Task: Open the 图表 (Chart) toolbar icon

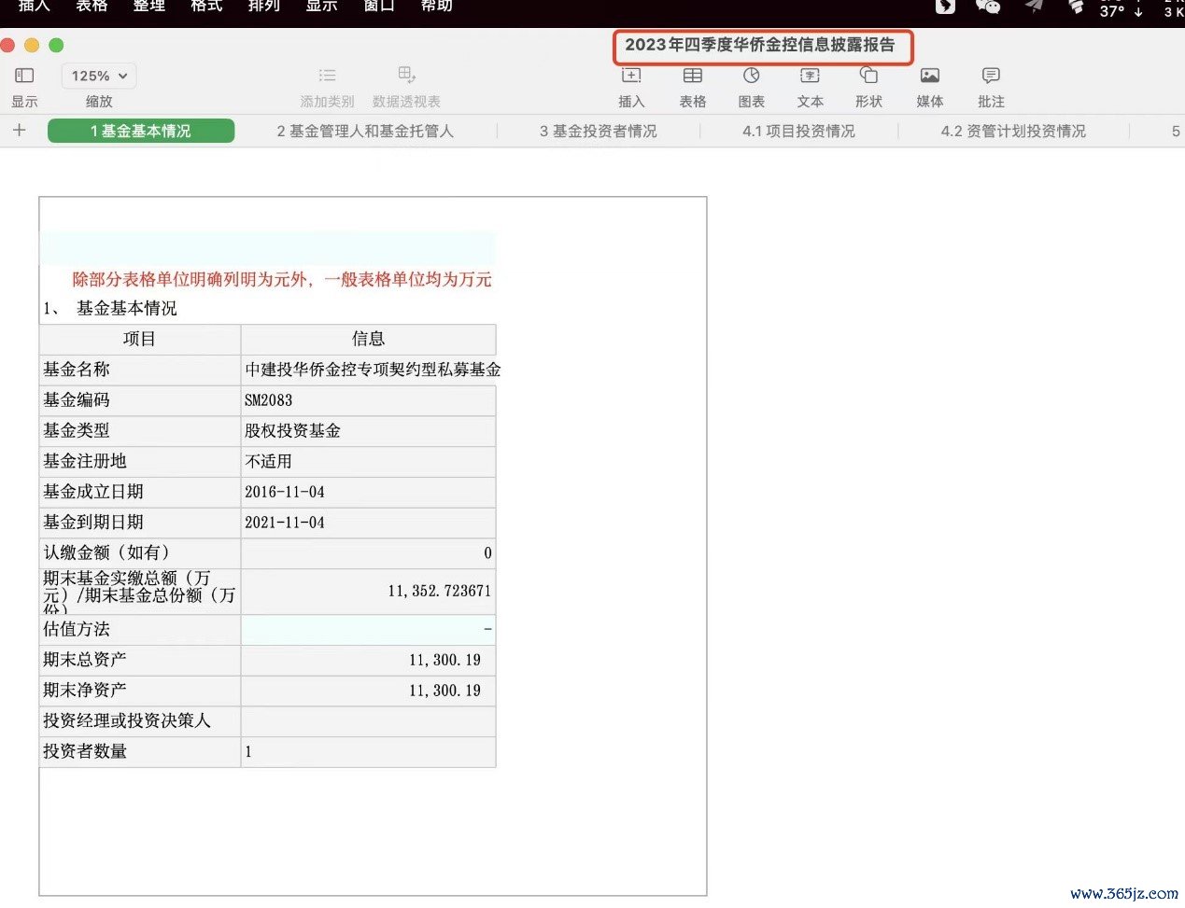Action: point(751,76)
